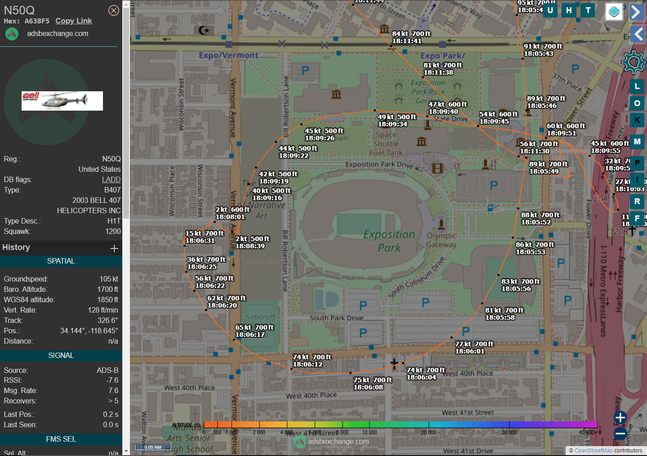Click the Groundspeed value 105 kt
Screen dimensions: 647x456
(109, 279)
